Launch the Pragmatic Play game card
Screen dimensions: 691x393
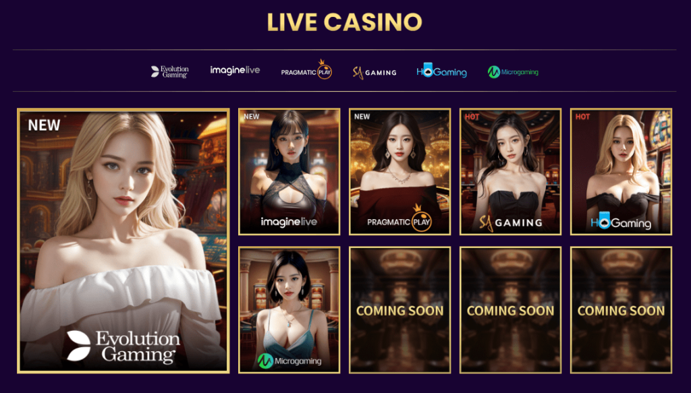click(x=399, y=172)
